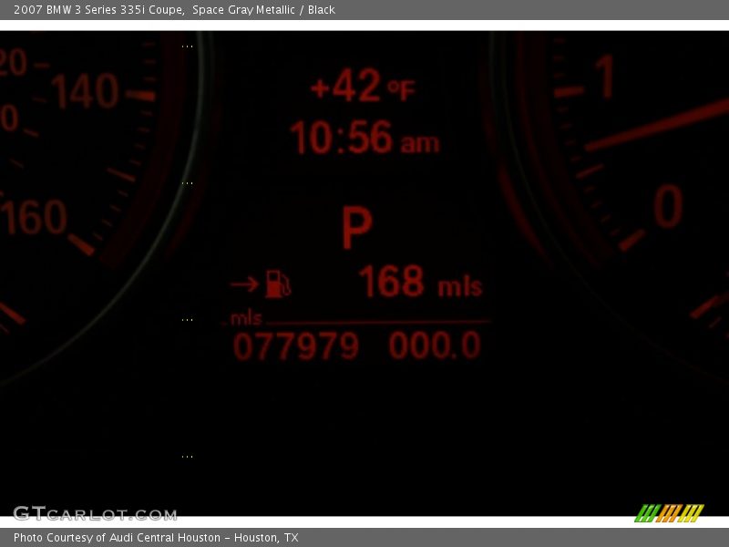Click the 10:56 am clock display
Viewport: 729px width, 547px height.
point(364,138)
